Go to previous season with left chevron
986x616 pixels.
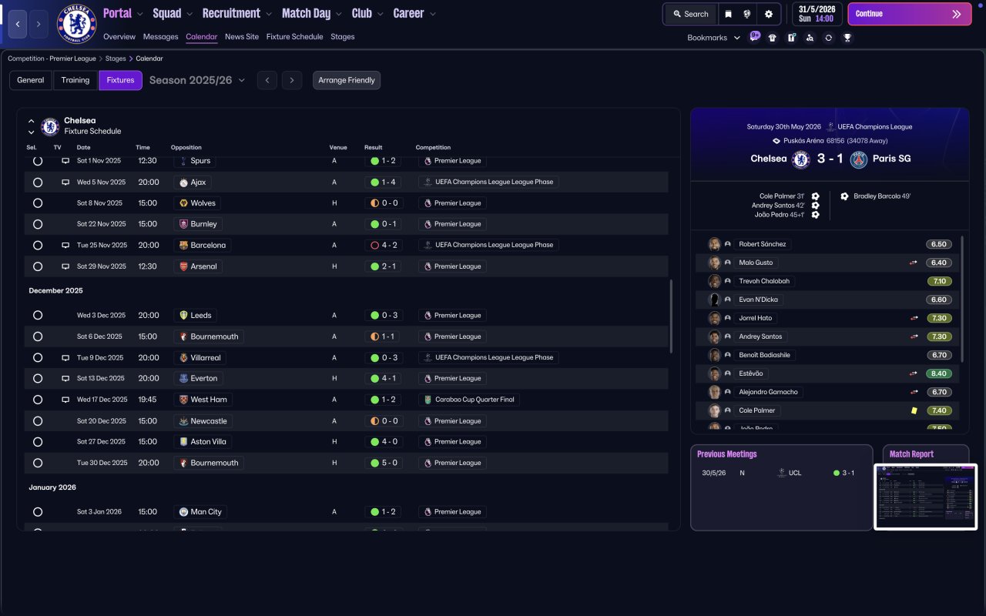pos(267,80)
